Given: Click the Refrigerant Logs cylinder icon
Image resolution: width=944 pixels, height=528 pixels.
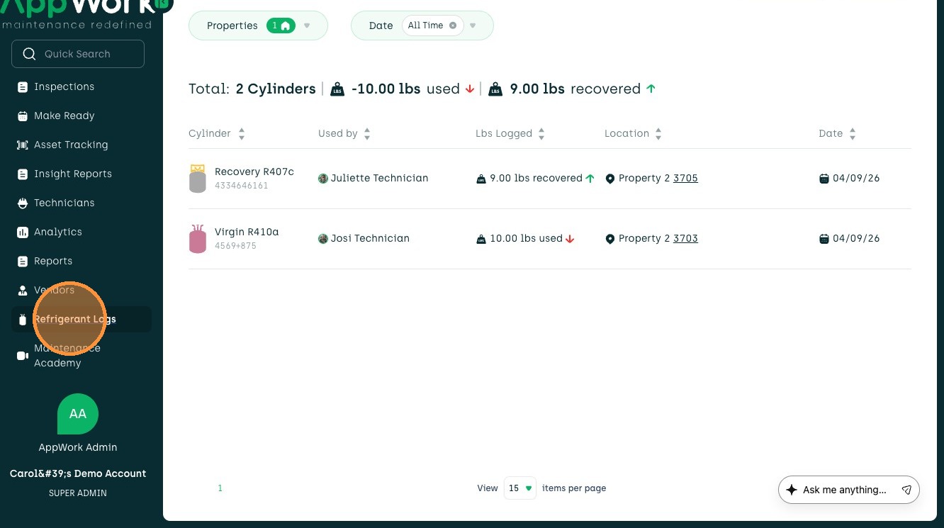Looking at the screenshot, I should tap(22, 320).
